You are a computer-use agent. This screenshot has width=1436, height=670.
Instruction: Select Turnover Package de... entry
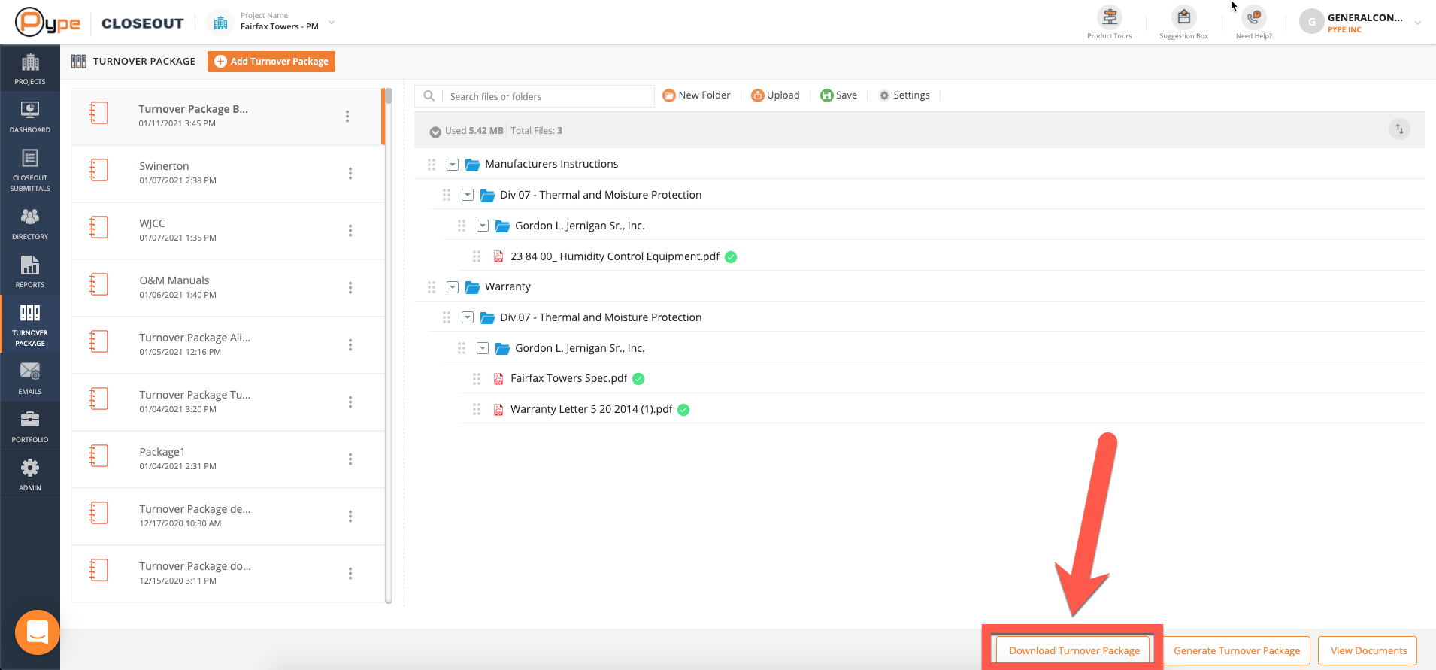228,517
